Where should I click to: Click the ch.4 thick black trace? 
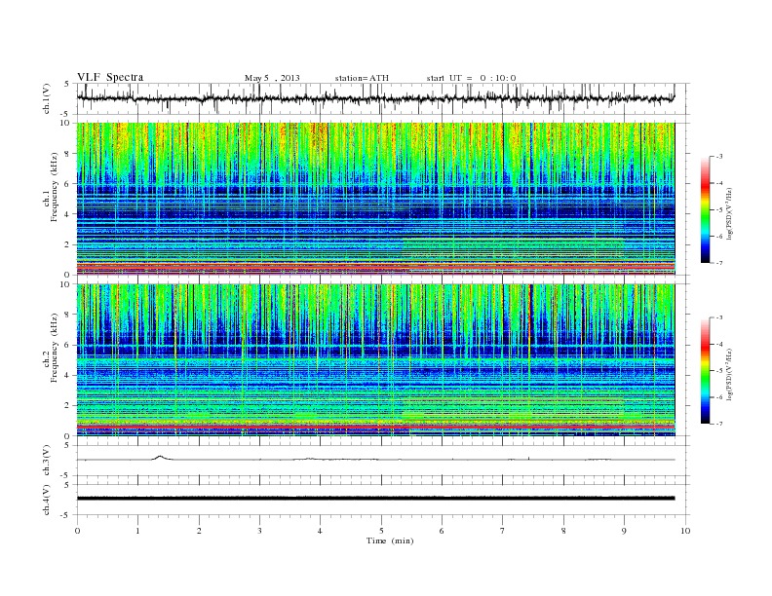376,499
